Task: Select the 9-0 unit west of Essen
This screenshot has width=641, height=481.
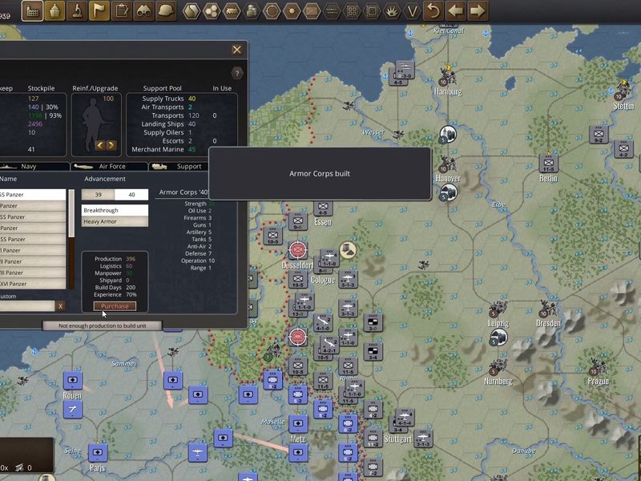Action: [298, 222]
